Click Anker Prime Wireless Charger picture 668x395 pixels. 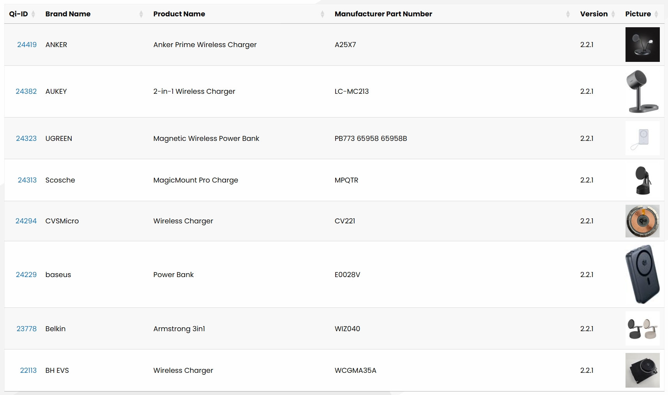point(642,45)
